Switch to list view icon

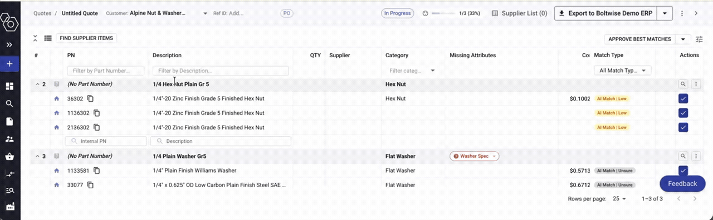[x=48, y=38]
